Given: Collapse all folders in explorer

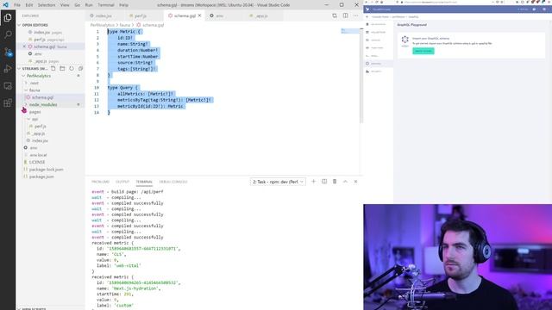Looking at the screenshot, I should pos(80,68).
